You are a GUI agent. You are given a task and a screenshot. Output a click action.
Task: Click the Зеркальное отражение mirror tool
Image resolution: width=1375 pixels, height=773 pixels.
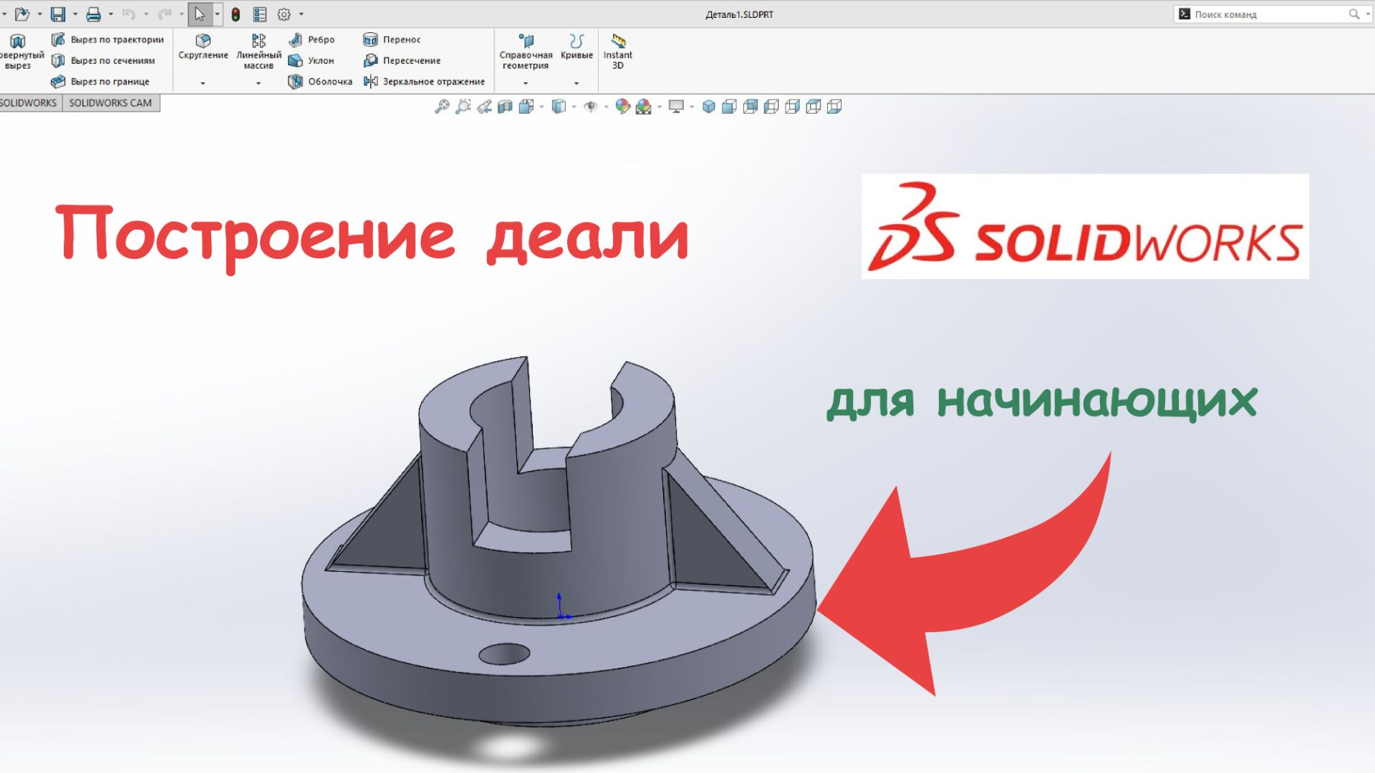(x=424, y=82)
